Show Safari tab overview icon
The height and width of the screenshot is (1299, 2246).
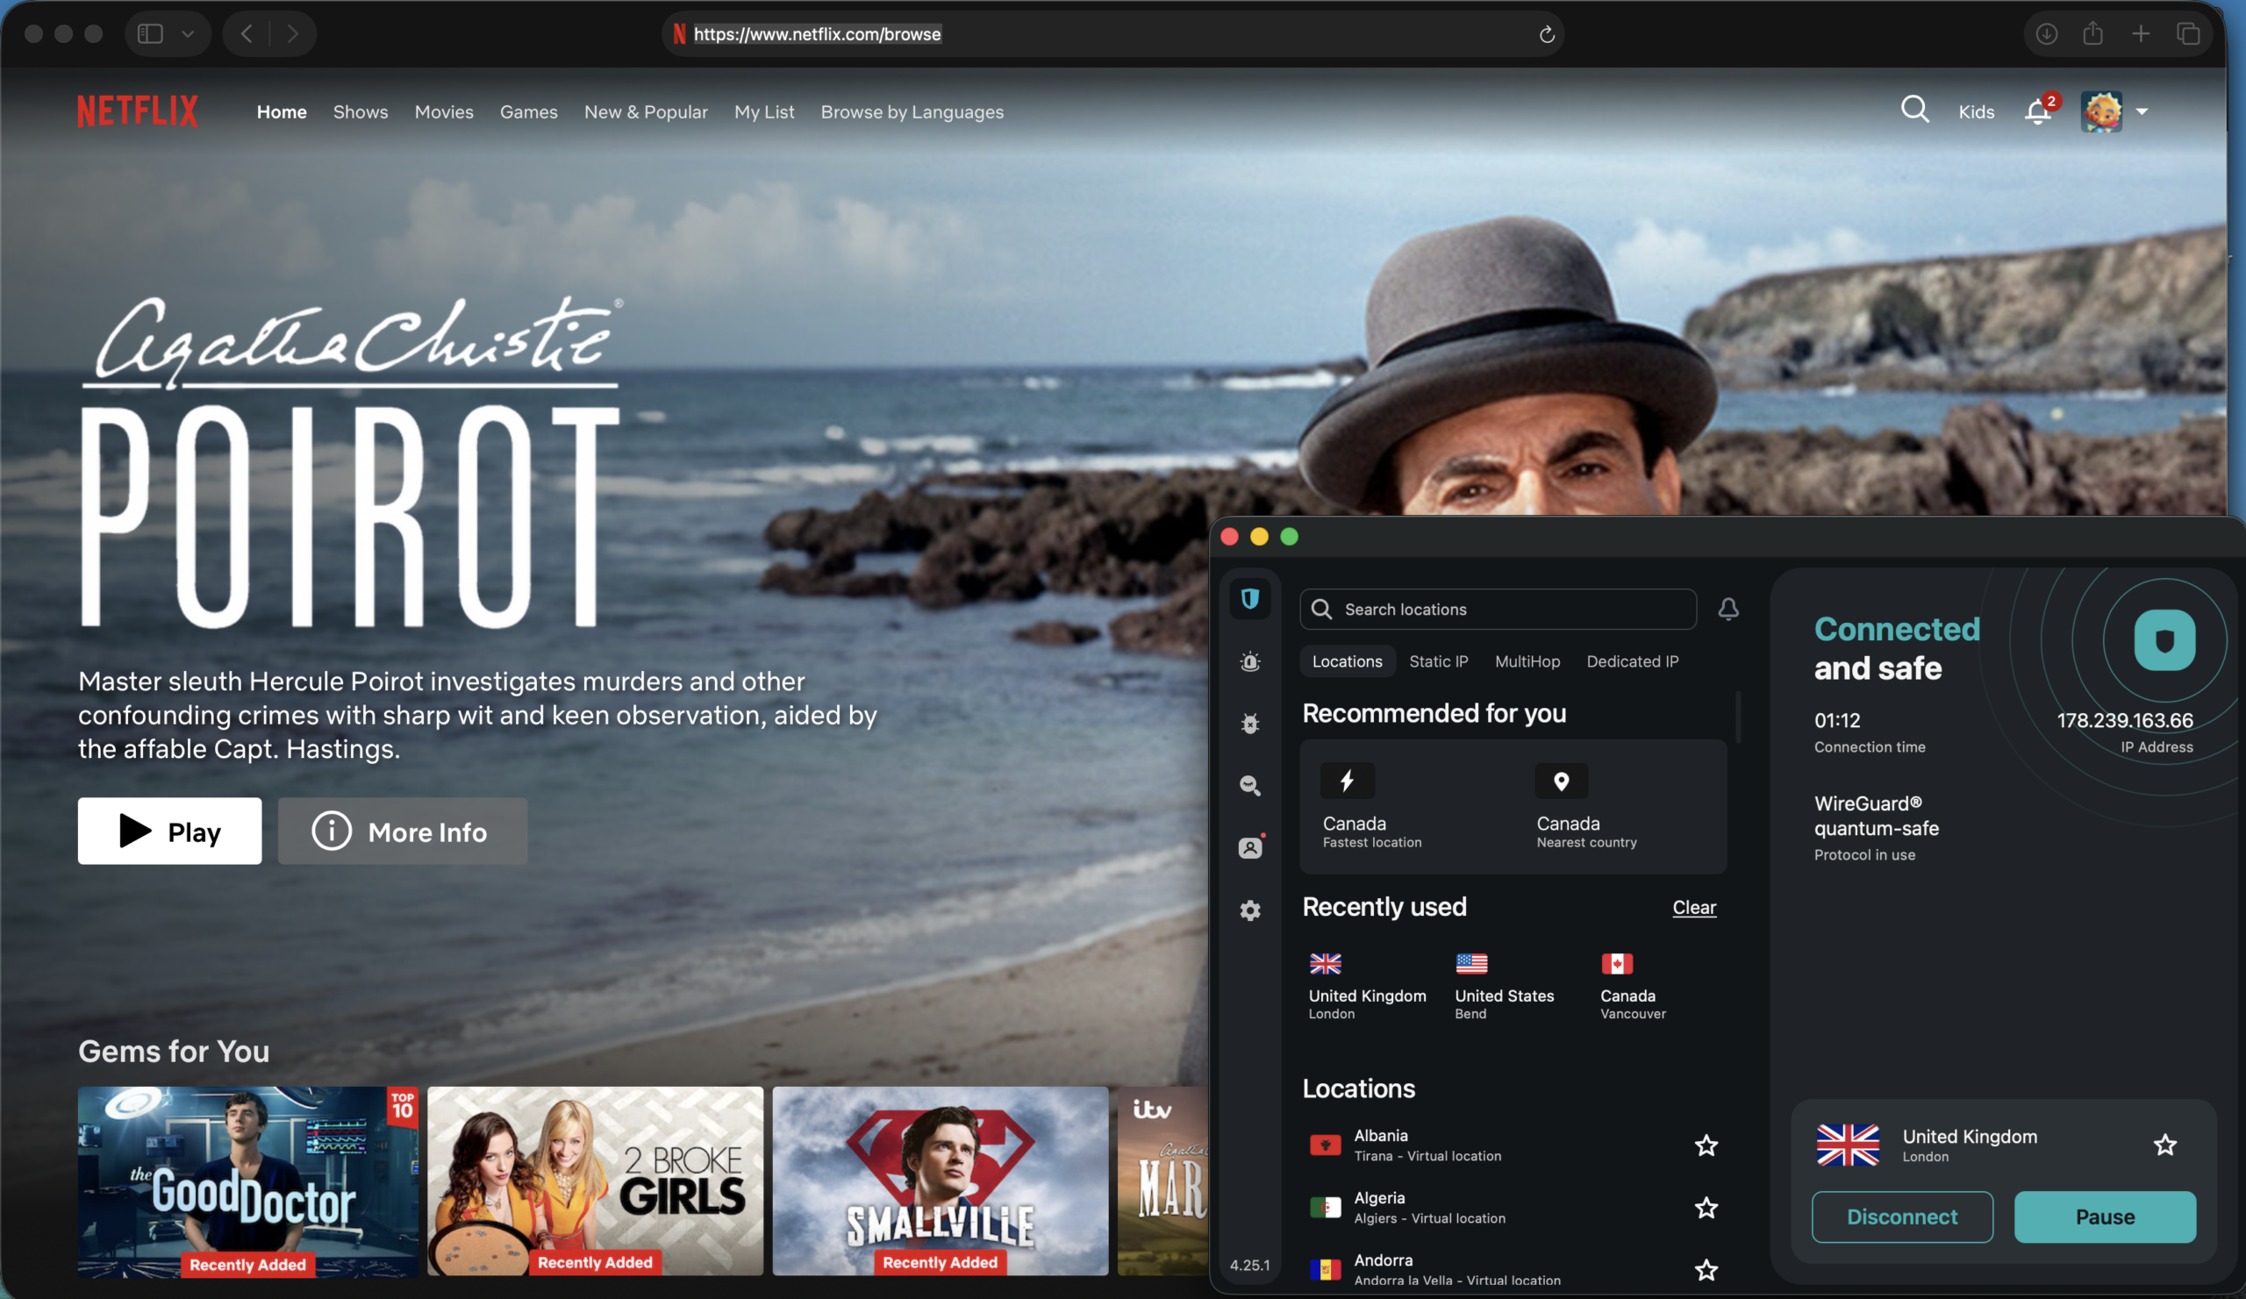tap(2188, 34)
